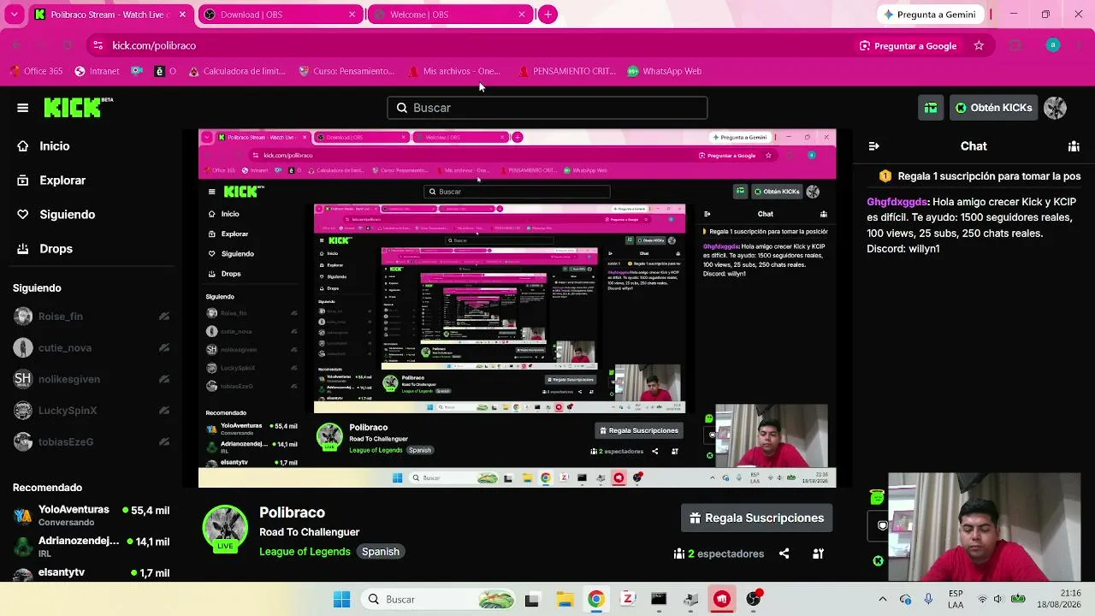Bookmark this page with the star

coord(979,45)
